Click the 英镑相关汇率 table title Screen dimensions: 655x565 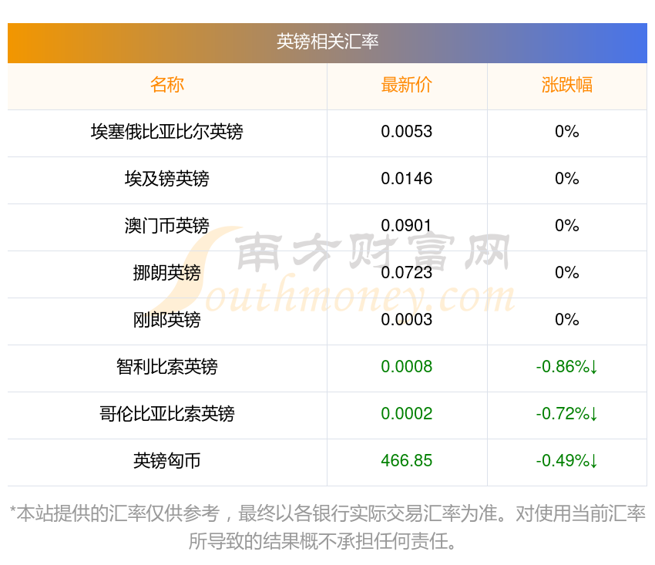coord(327,42)
